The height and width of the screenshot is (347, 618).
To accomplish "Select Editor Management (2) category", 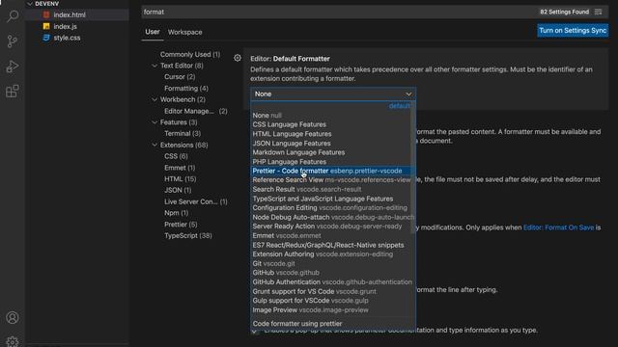I will click(x=196, y=111).
